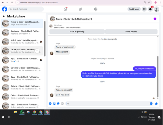Viewport: 163px width, 125px height.
Task: Go to the Home feed icon
Action: tap(65, 9)
